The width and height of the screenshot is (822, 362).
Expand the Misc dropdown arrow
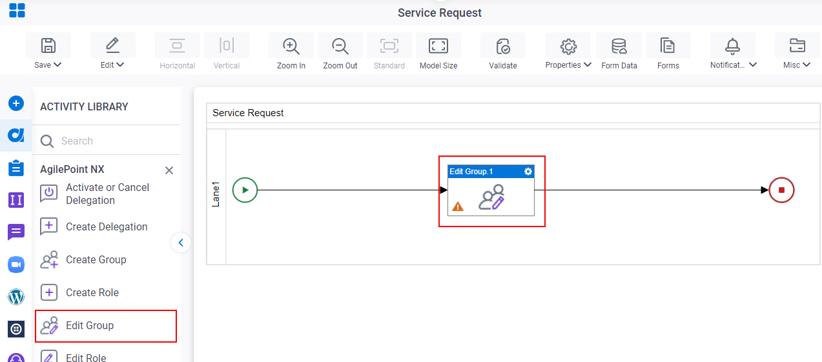click(807, 65)
